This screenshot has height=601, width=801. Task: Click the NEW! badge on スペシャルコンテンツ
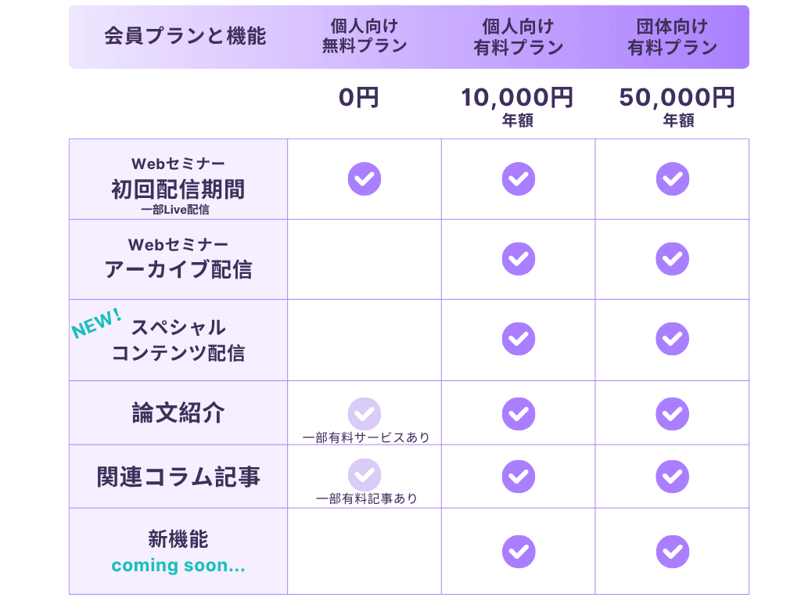96,323
